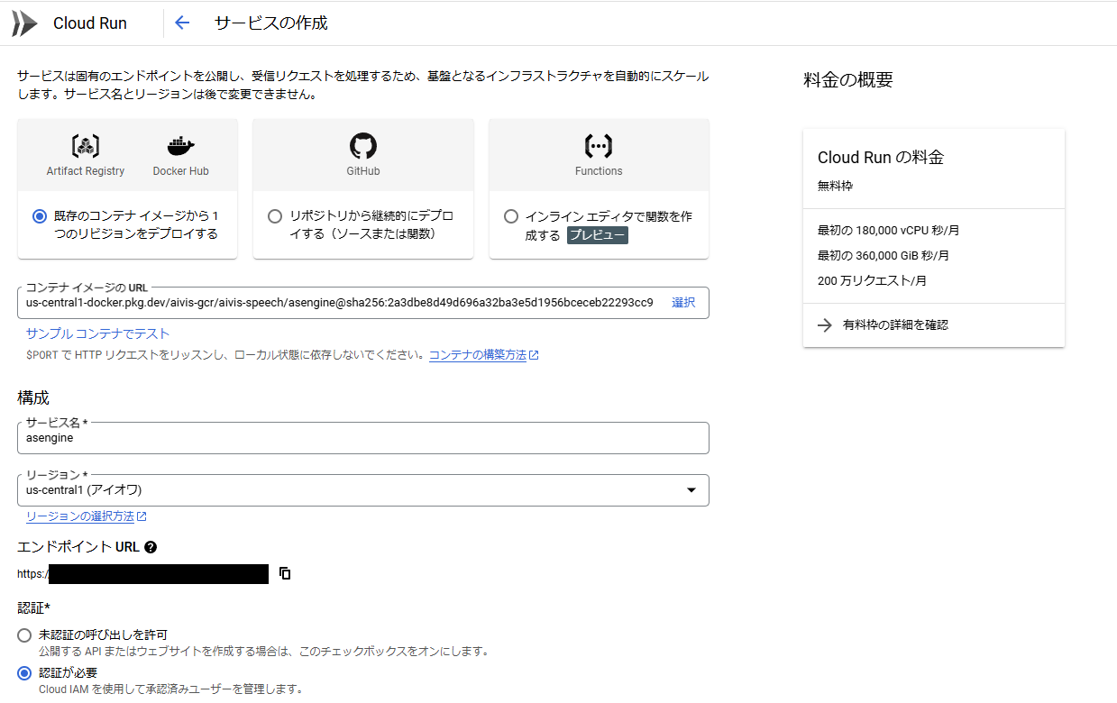This screenshot has width=1117, height=703.
Task: Choose 認証が必要 radio button
Action: pyautogui.click(x=24, y=673)
